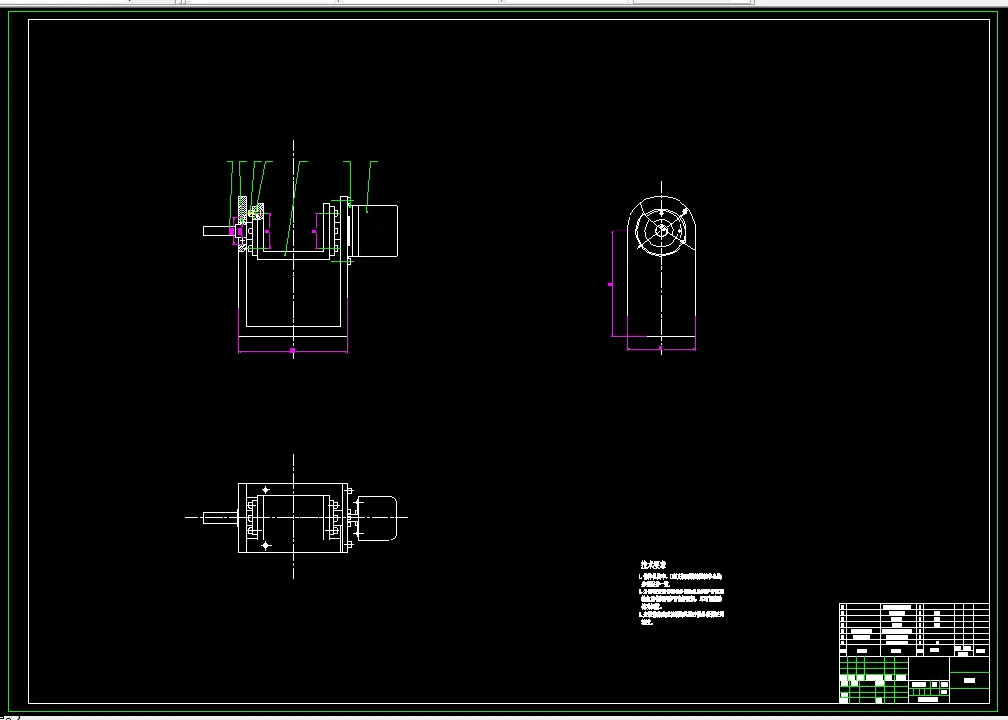Pick the magenta grip left of the side view
1008x720 pixels.
tap(610, 284)
